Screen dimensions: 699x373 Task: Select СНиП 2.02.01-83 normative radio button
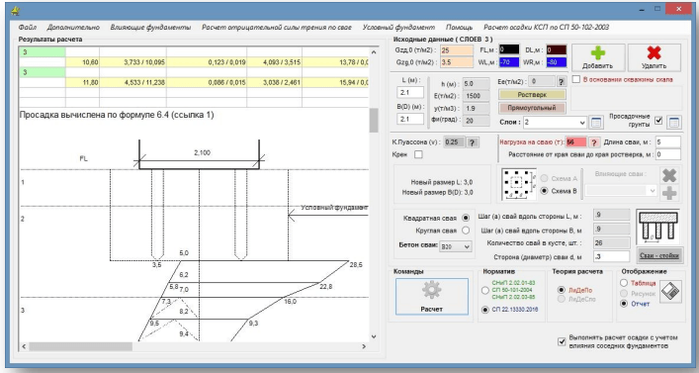485,290
